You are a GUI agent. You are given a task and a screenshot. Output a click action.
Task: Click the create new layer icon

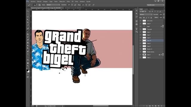158,106
